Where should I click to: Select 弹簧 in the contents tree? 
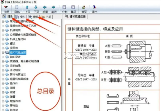13,97
